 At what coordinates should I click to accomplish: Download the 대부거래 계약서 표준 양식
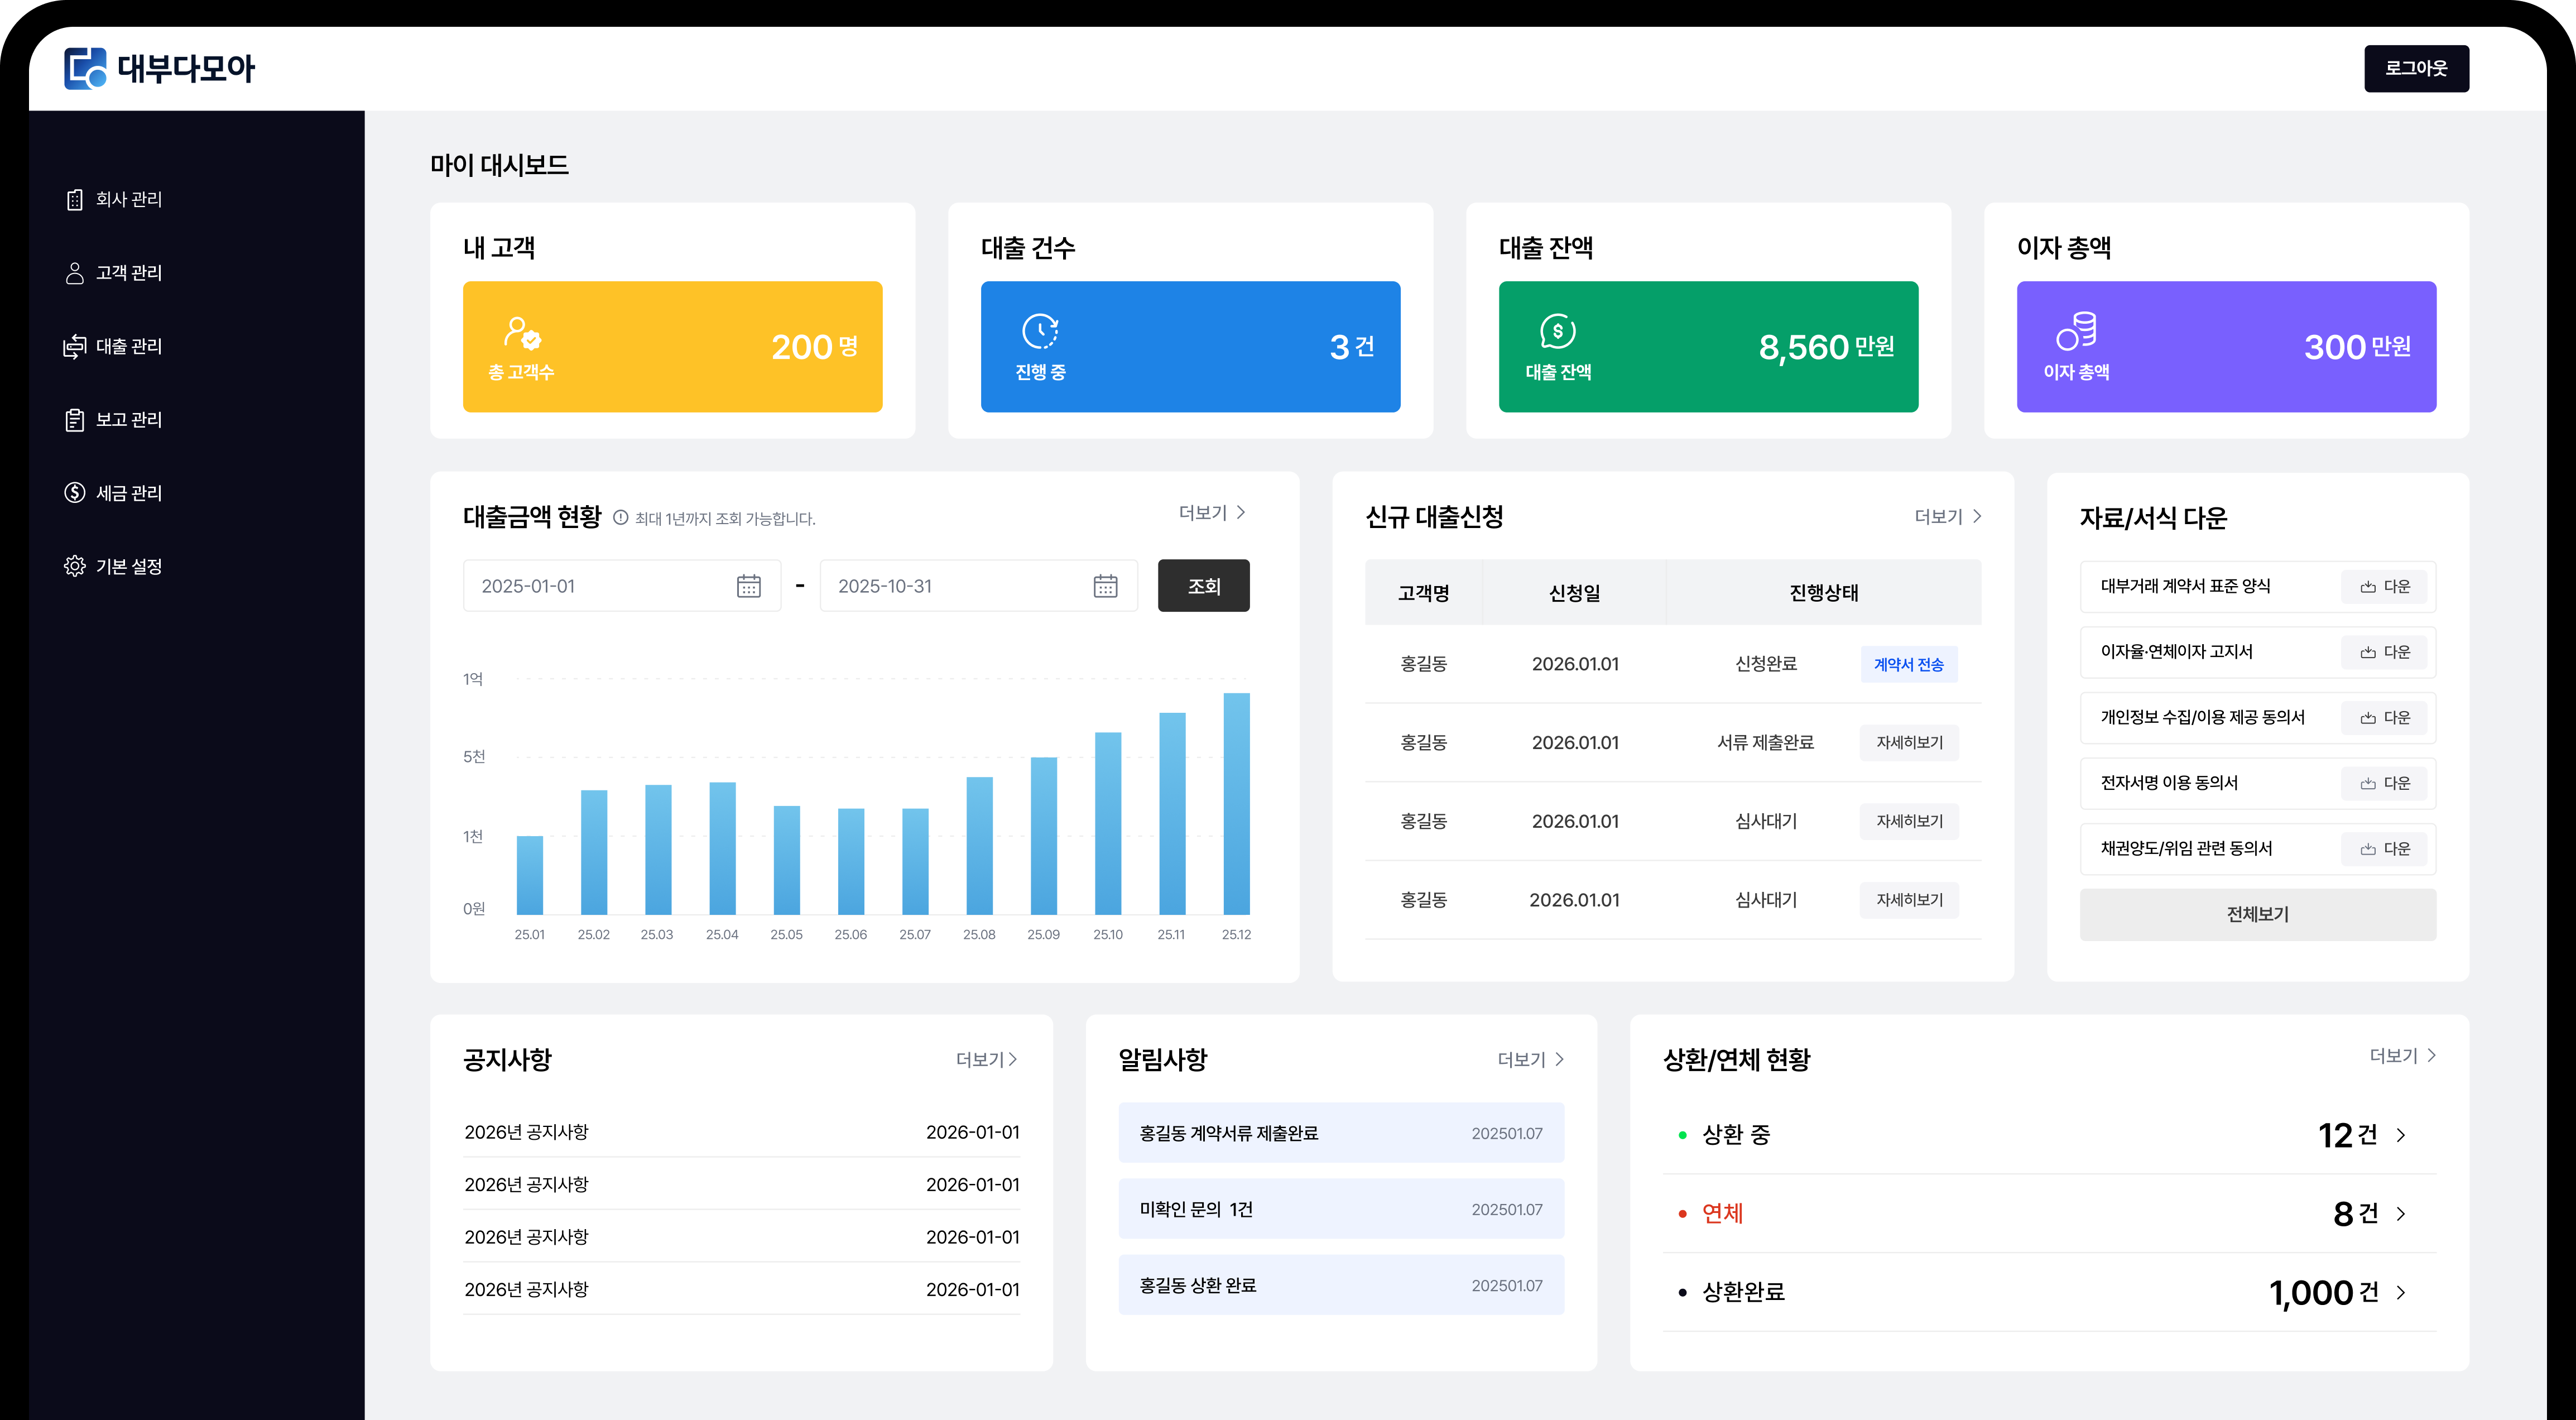2384,587
